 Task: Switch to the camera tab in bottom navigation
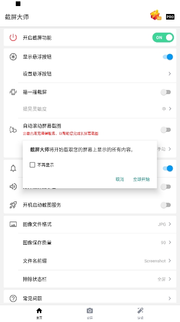[90, 313]
